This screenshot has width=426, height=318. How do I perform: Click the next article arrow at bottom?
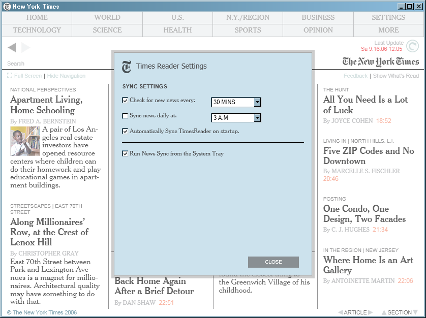coord(371,312)
